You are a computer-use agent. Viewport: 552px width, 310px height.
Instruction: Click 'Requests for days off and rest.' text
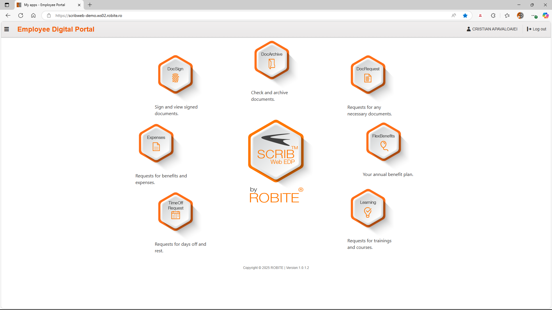click(x=181, y=247)
